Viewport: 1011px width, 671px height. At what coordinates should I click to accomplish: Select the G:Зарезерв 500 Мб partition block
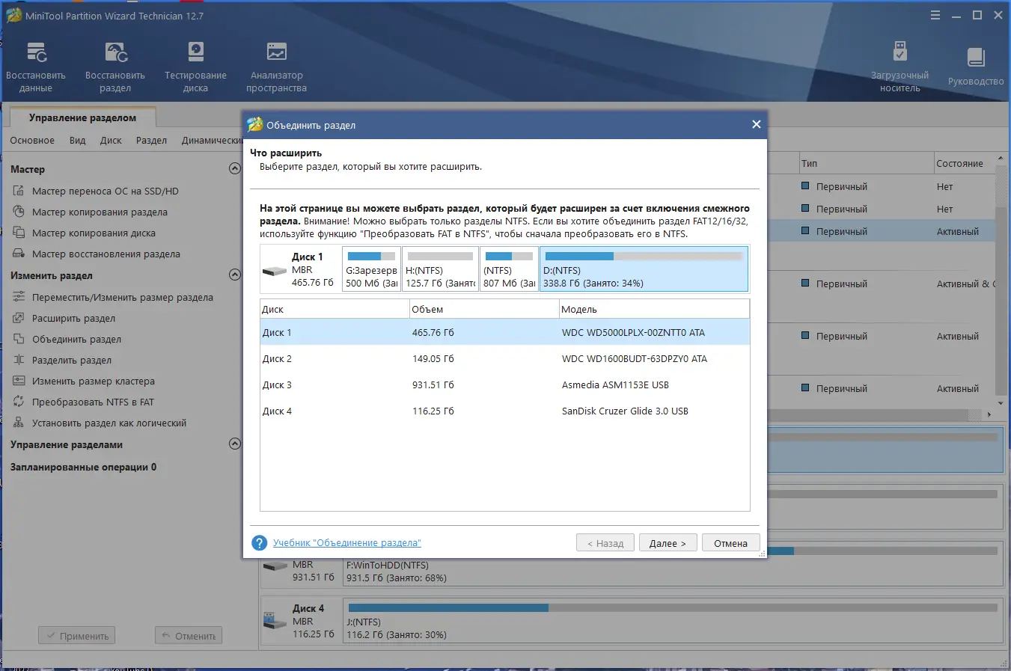(371, 269)
